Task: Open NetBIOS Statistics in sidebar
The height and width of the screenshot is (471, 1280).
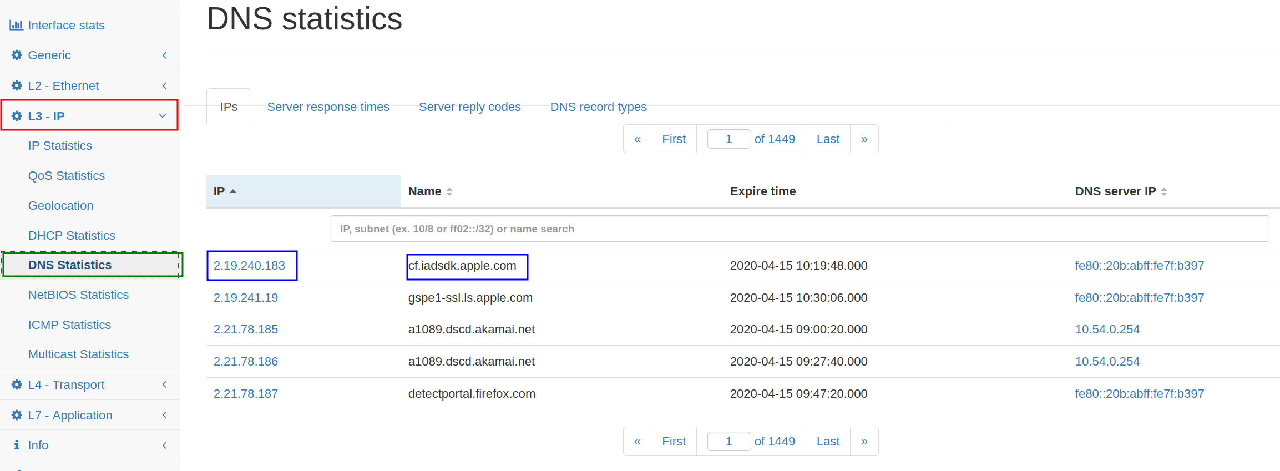Action: (78, 295)
